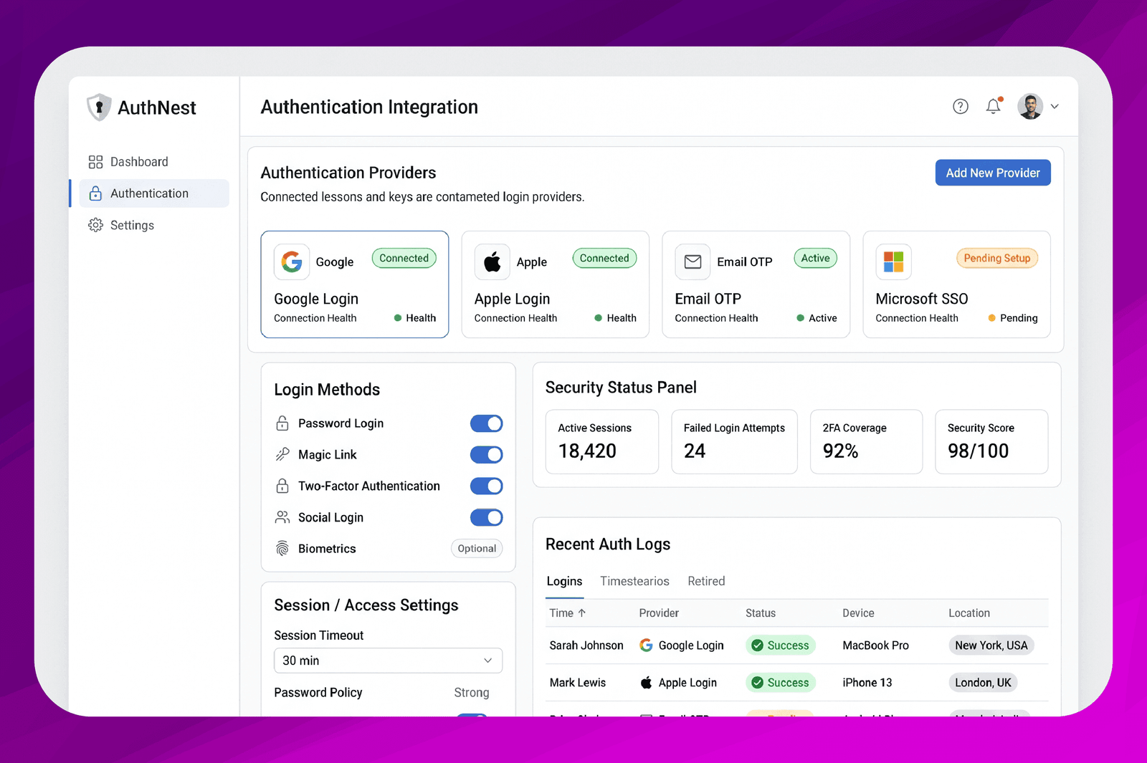Click Google card Connected badge

(404, 258)
